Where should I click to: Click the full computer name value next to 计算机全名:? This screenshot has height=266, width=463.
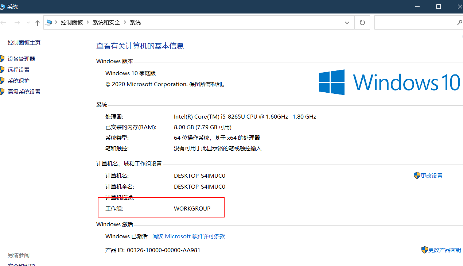coord(200,187)
